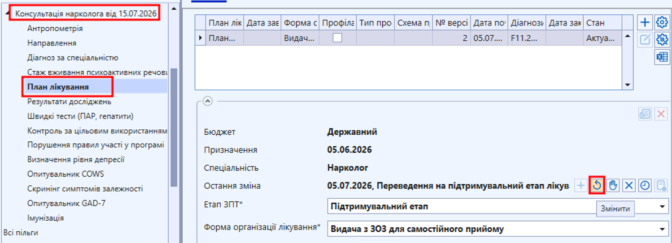Open Визначення рівня депресії
Screen dimensions: 672x243
pyautogui.click(x=76, y=159)
